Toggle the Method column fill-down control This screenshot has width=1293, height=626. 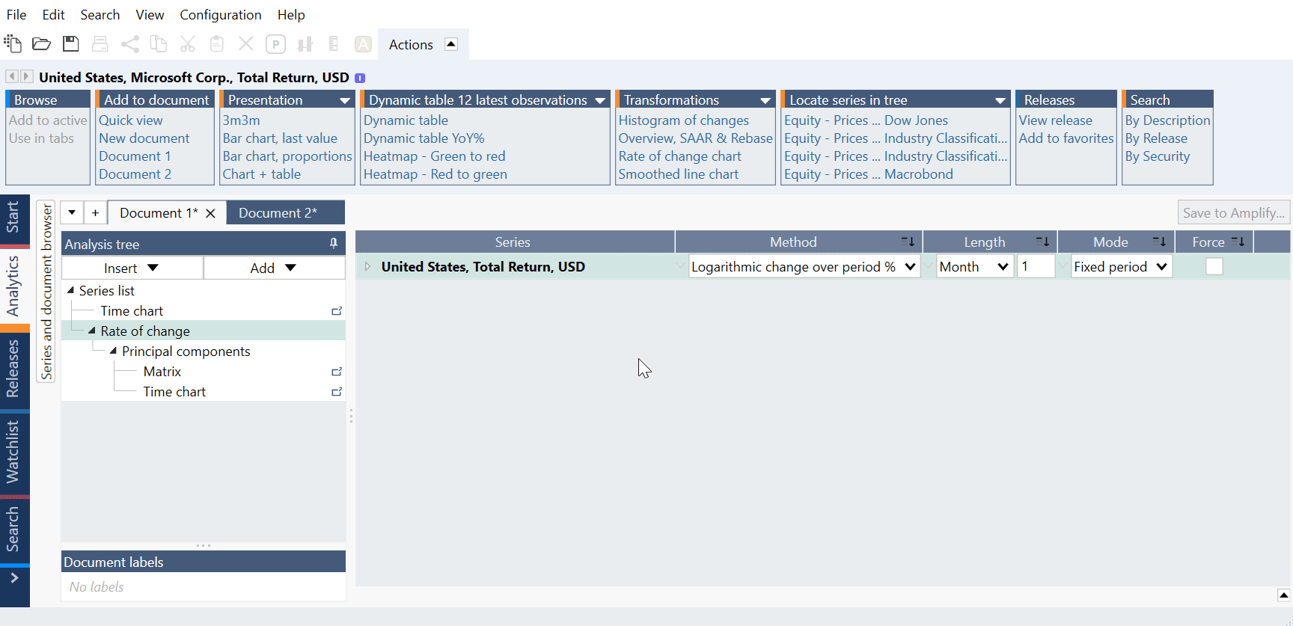coord(908,242)
